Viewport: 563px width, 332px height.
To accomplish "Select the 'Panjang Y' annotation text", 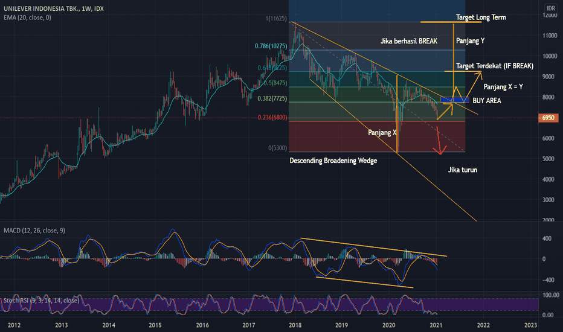I will (x=471, y=41).
